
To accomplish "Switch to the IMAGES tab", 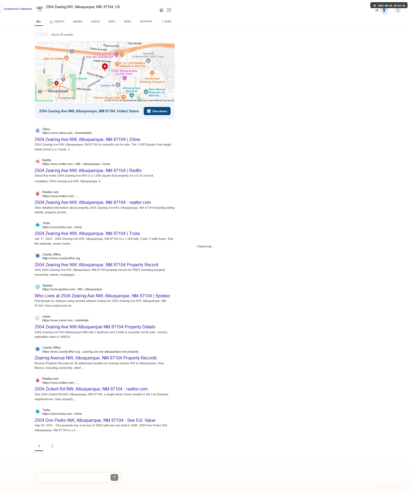I will (78, 22).
